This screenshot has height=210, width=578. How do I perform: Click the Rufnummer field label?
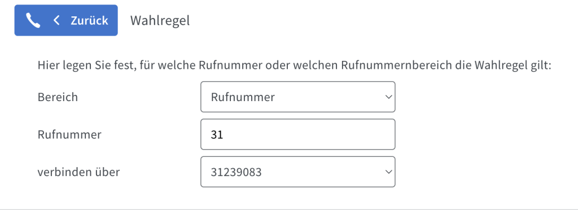coord(69,135)
